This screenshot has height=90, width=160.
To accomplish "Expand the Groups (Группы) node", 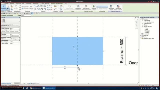I will click(x=141, y=37).
